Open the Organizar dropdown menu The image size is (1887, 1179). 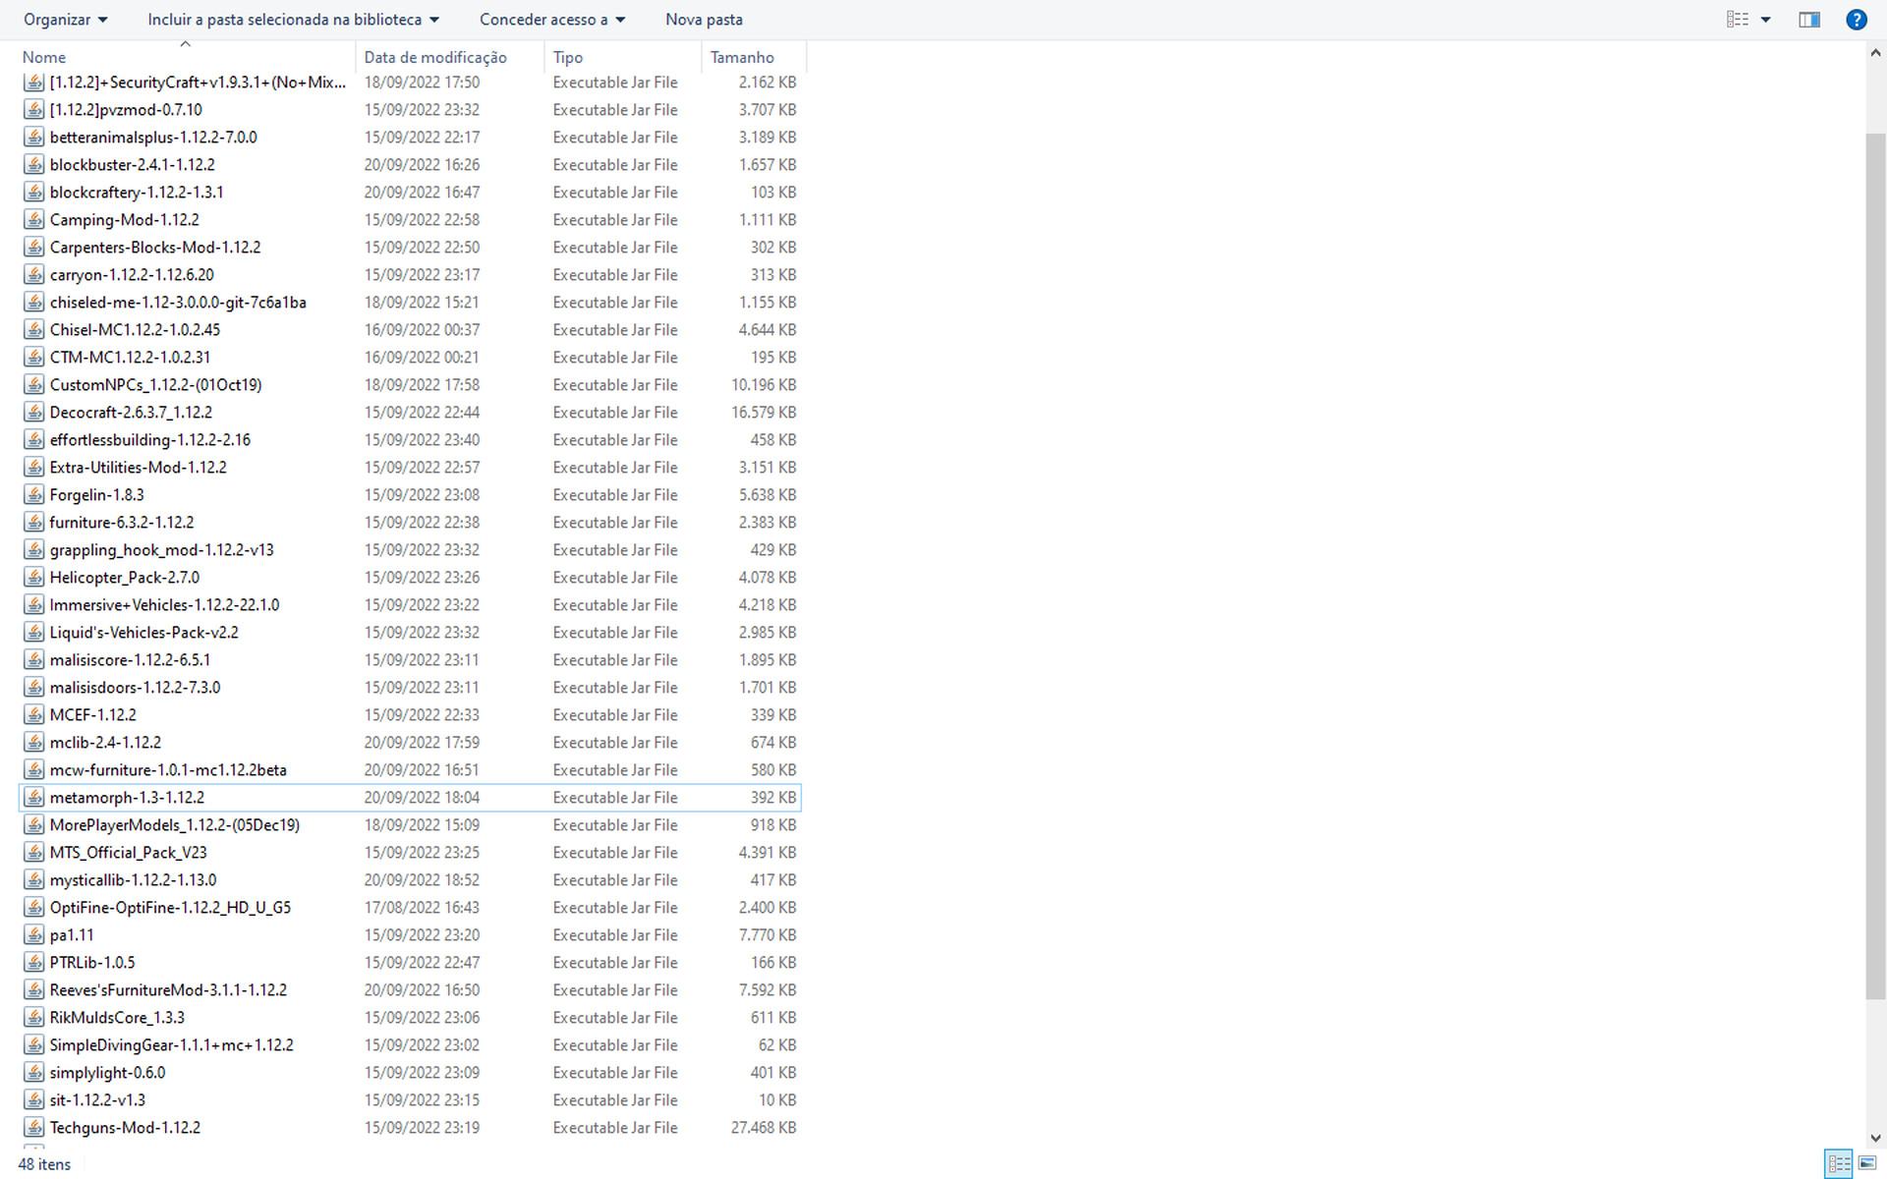click(65, 20)
